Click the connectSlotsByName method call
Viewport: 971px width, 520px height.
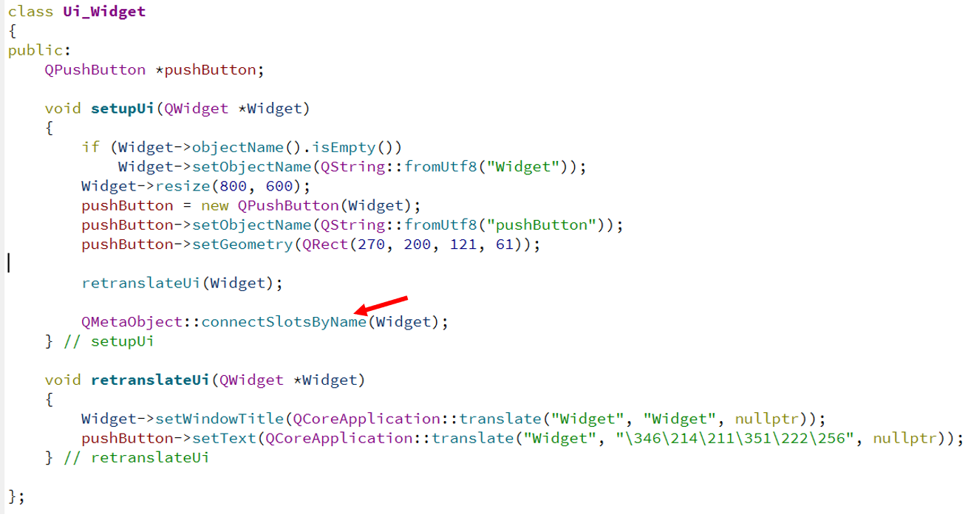pos(284,322)
